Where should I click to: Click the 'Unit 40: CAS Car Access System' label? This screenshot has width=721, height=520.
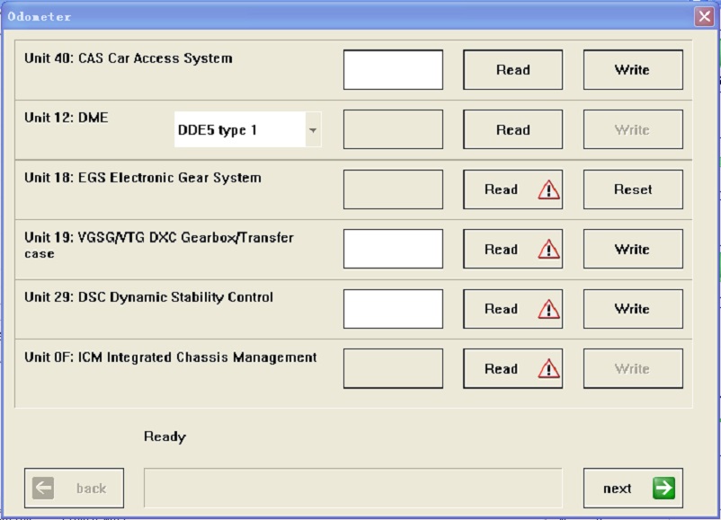click(x=129, y=58)
